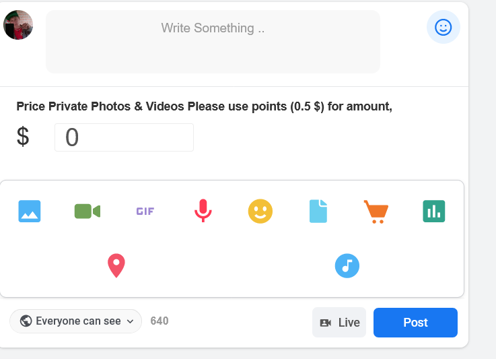Attach a file with the document icon
This screenshot has height=359, width=496.
pyautogui.click(x=318, y=211)
